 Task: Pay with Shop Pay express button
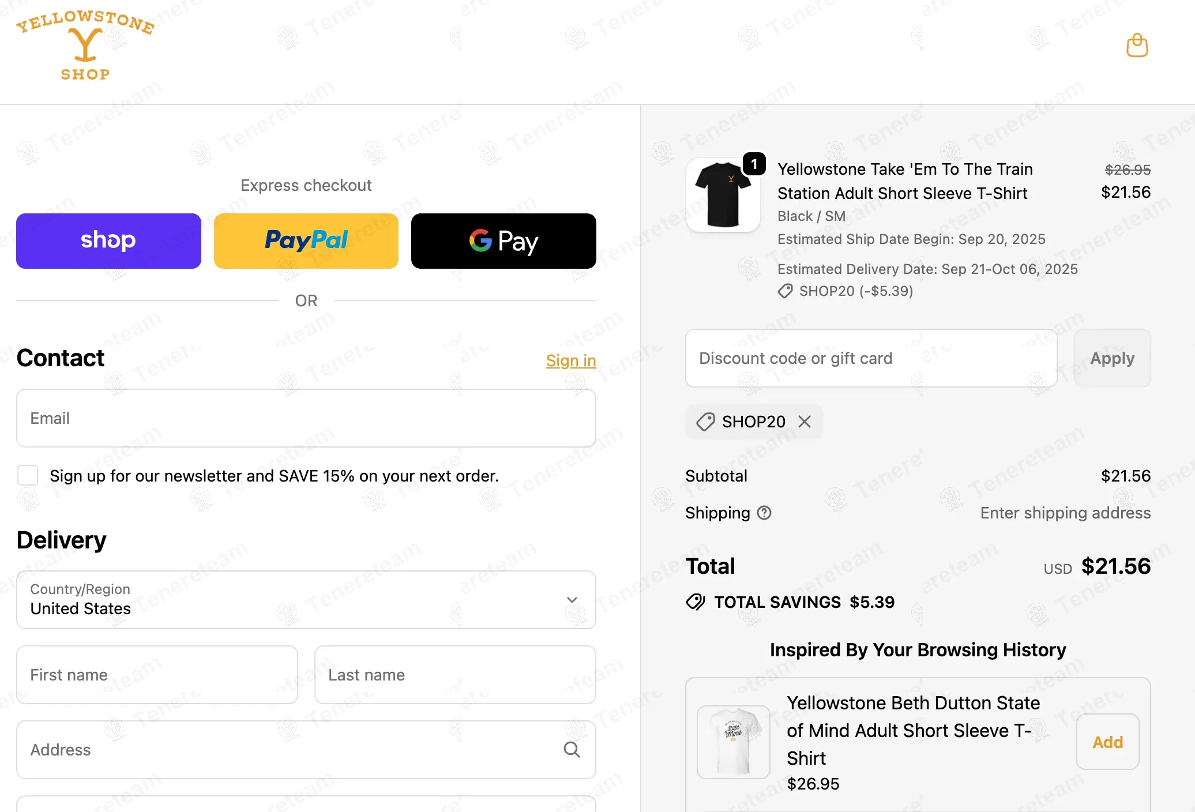pos(108,241)
